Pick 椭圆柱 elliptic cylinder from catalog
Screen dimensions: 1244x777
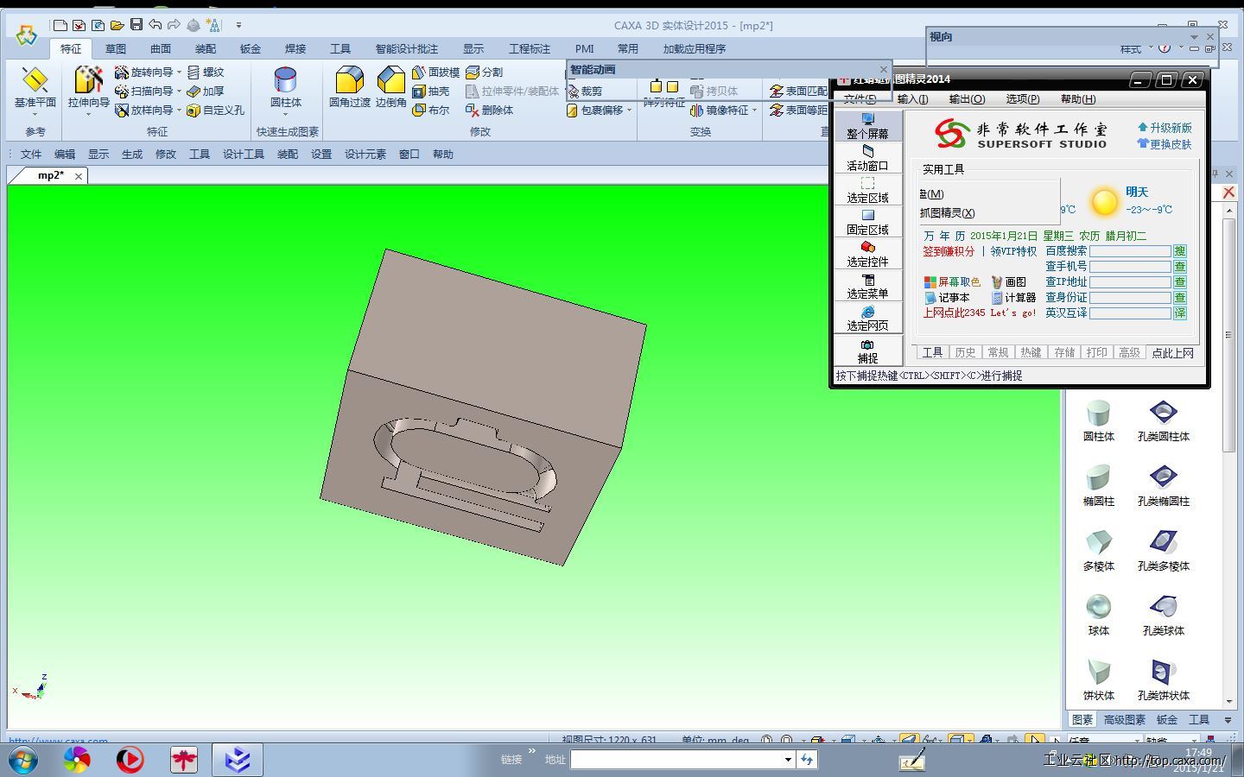click(1098, 485)
